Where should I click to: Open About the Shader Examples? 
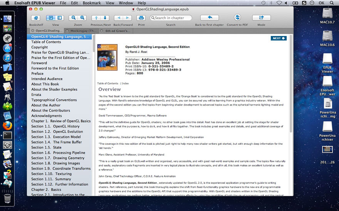[x=59, y=89]
